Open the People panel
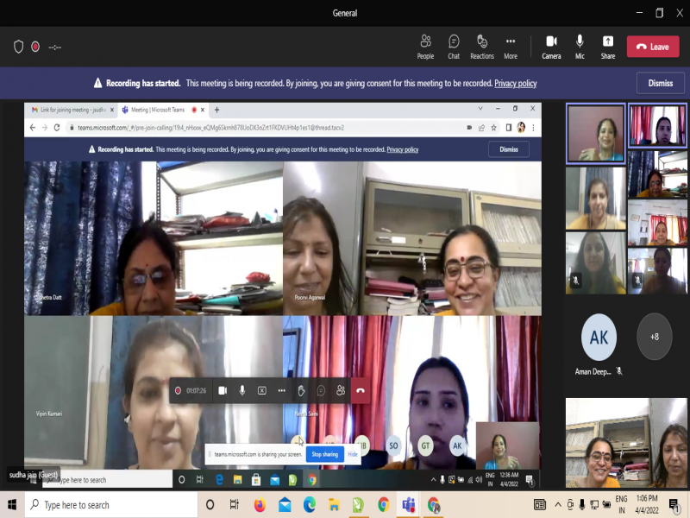The image size is (690, 518). pyautogui.click(x=425, y=46)
